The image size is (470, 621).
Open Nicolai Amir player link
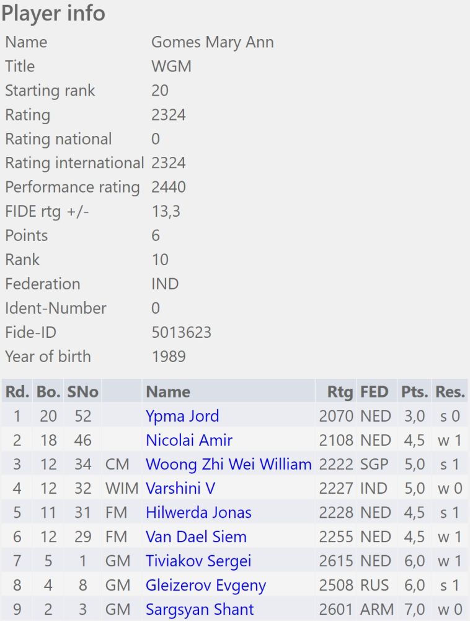pyautogui.click(x=189, y=440)
